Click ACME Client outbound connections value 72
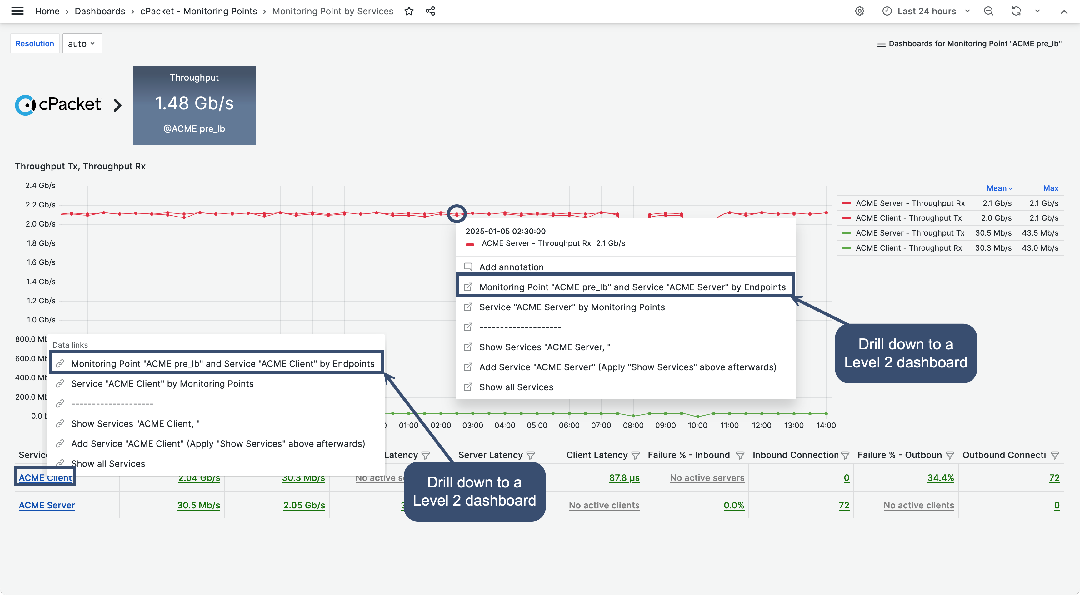This screenshot has height=595, width=1080. (x=1054, y=477)
